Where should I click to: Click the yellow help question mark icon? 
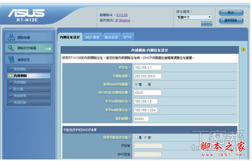[x=243, y=49]
